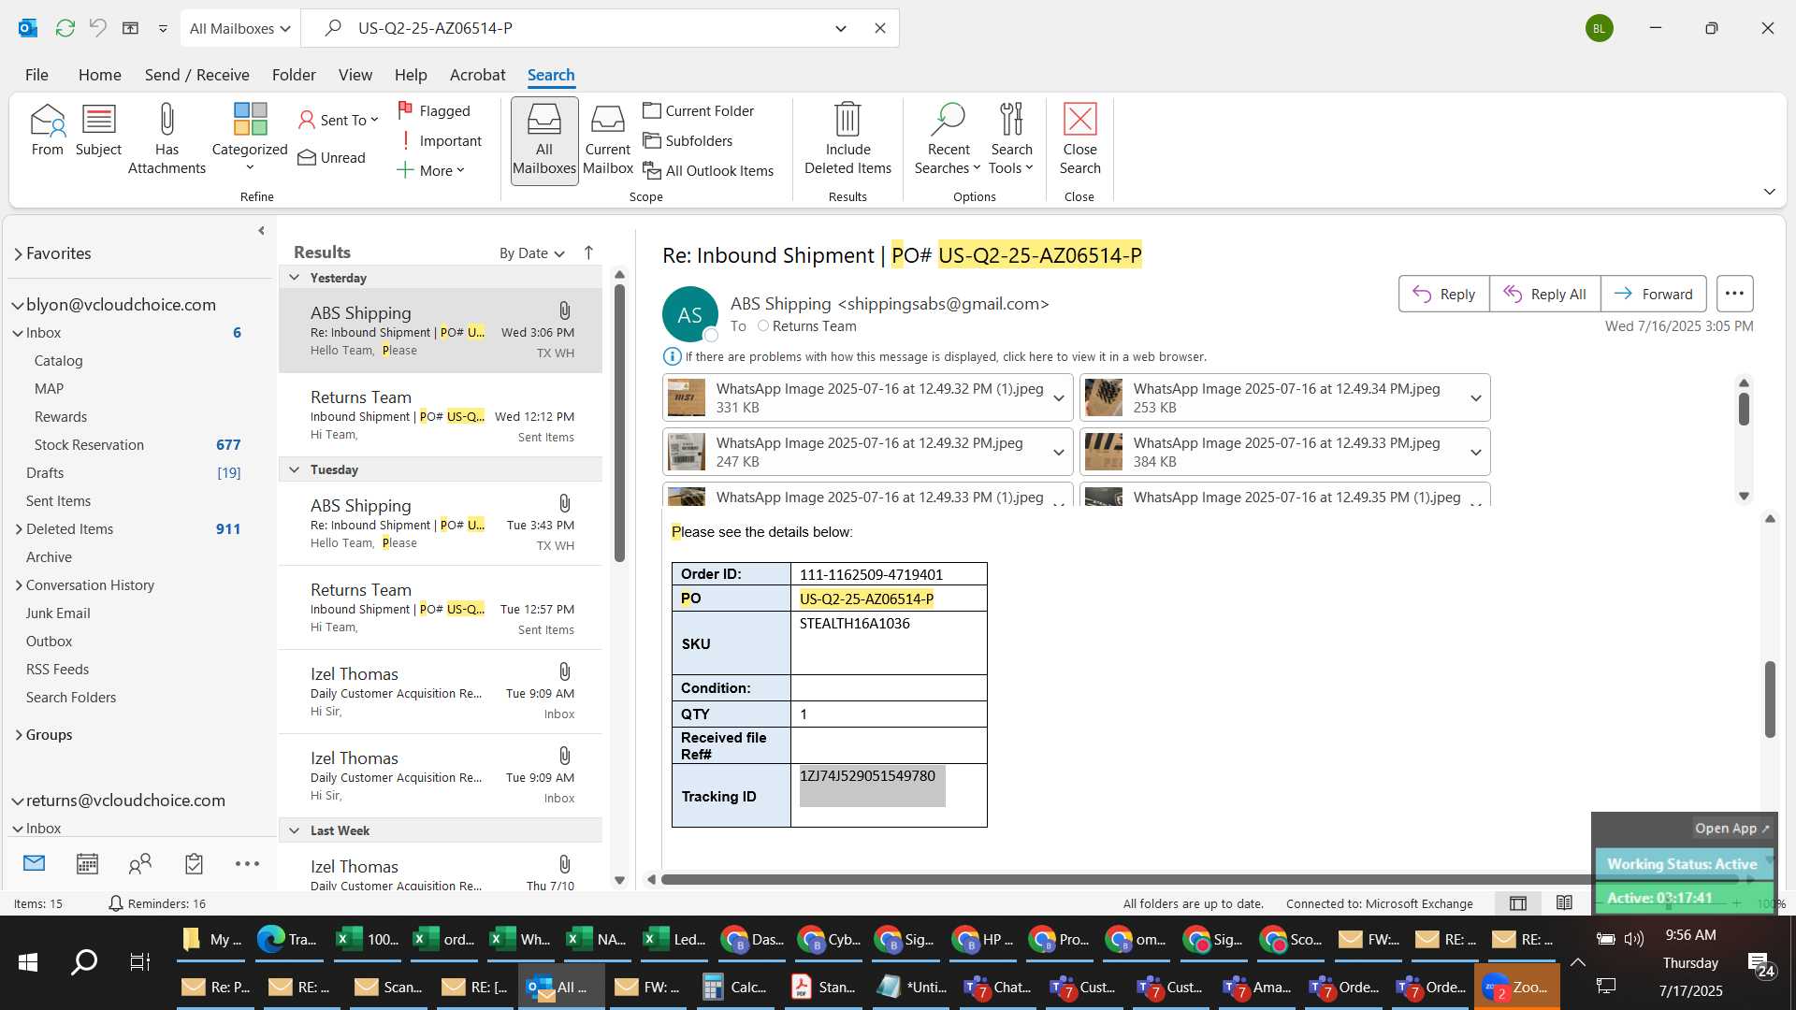Expand Deleted Items folder

point(18,529)
